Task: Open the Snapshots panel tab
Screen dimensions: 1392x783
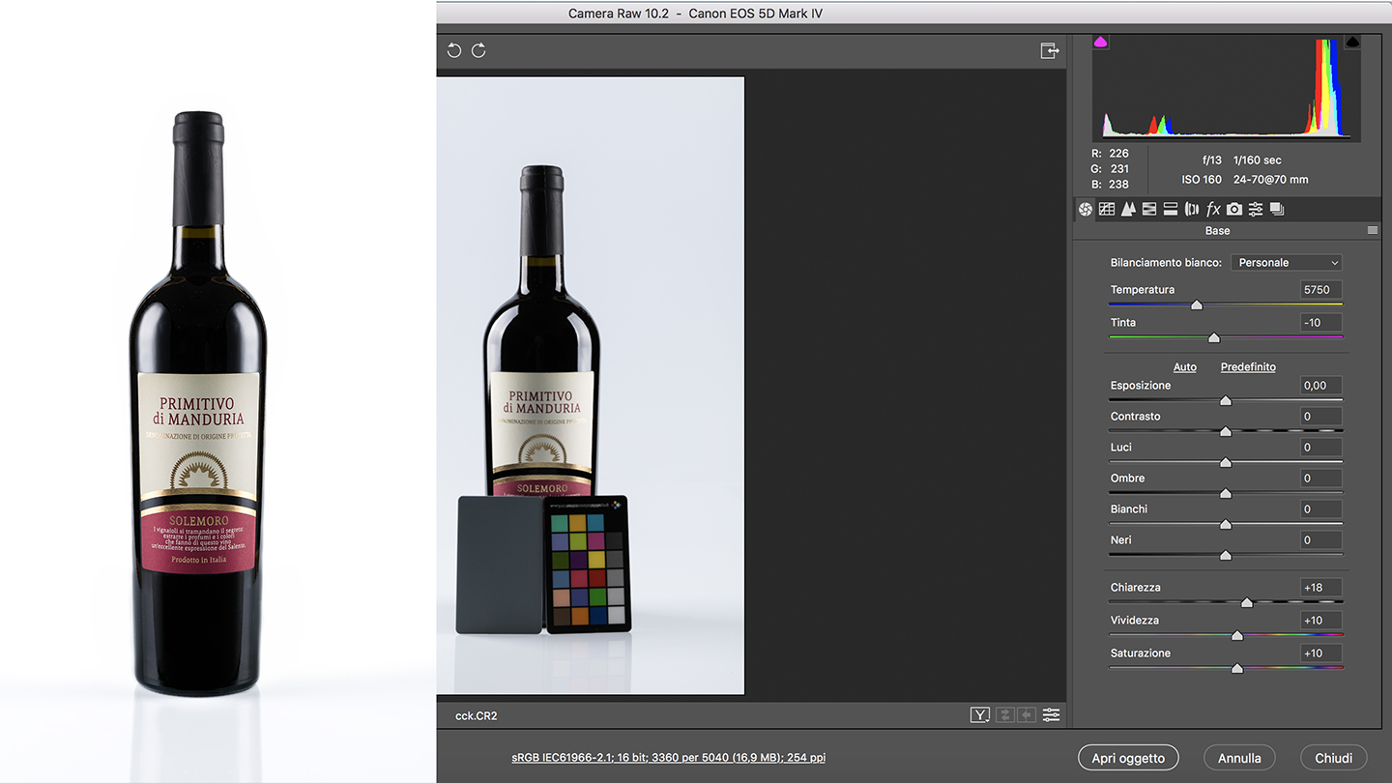Action: click(1277, 209)
